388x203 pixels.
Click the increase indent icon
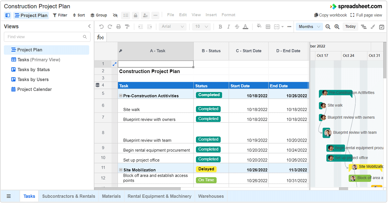tap(141, 27)
